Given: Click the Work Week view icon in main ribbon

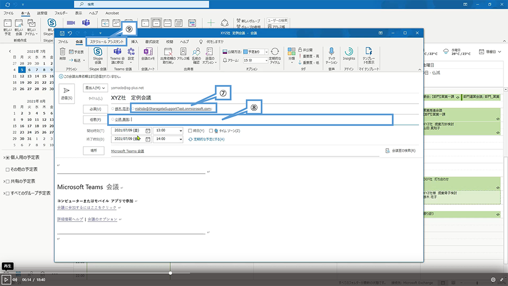Looking at the screenshot, I should (156, 23).
